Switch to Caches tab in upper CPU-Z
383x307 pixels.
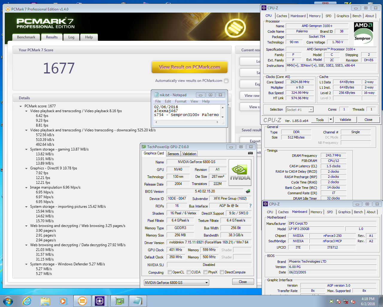[282, 16]
